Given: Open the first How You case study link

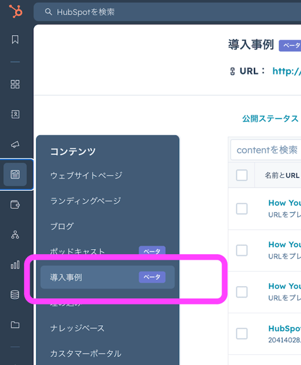Looking at the screenshot, I should click(285, 203).
